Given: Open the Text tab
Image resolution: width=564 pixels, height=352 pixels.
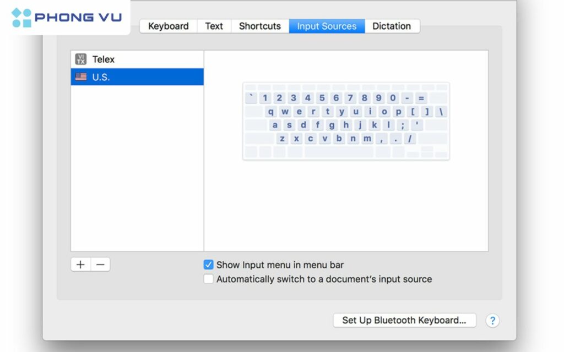Looking at the screenshot, I should (x=214, y=26).
